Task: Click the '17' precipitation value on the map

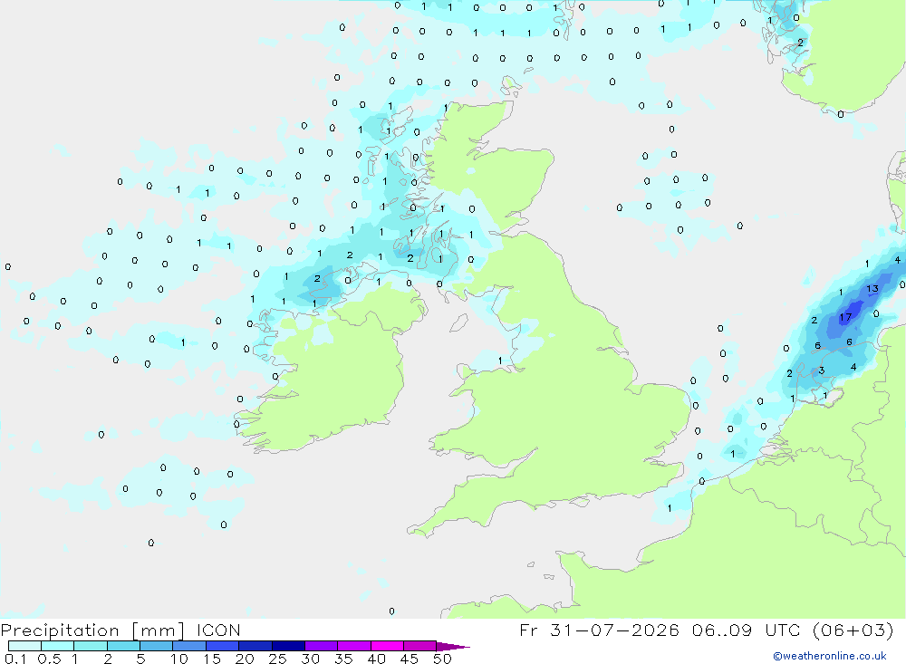Action: tap(845, 317)
